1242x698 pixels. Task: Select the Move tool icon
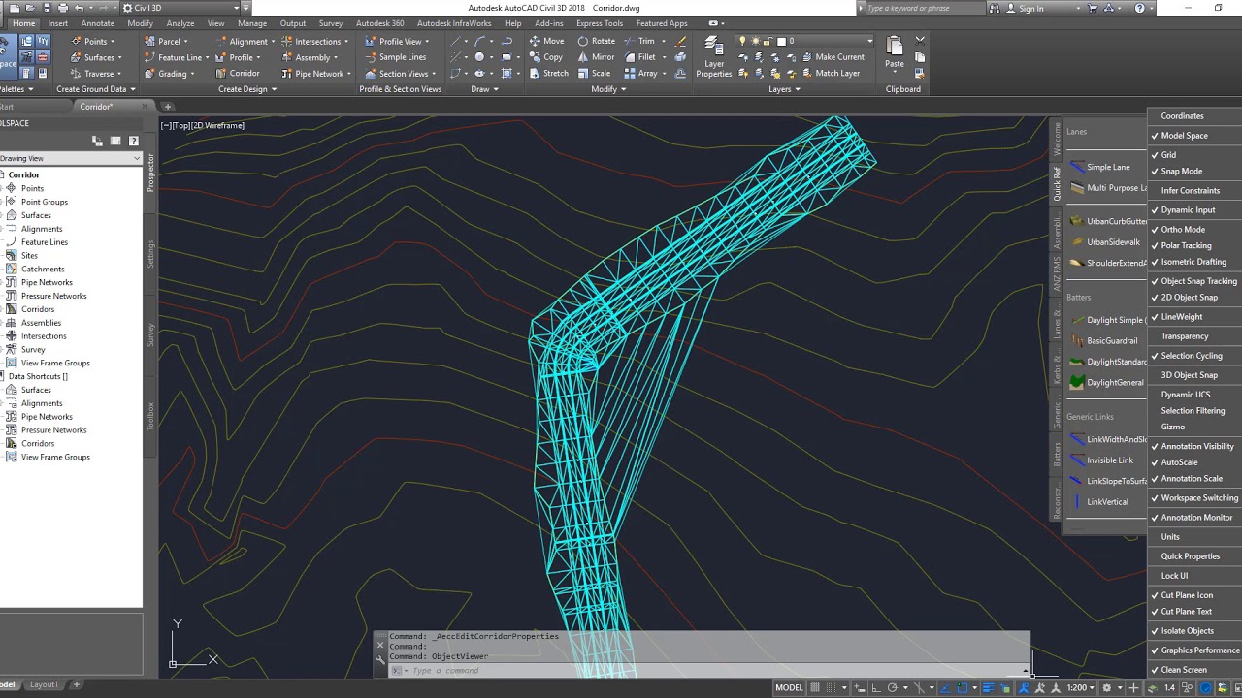coord(535,41)
